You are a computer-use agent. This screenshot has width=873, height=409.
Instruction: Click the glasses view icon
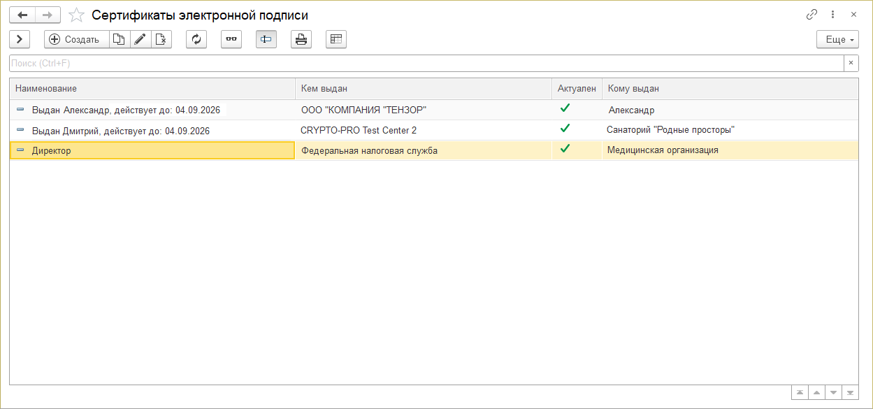tap(231, 40)
